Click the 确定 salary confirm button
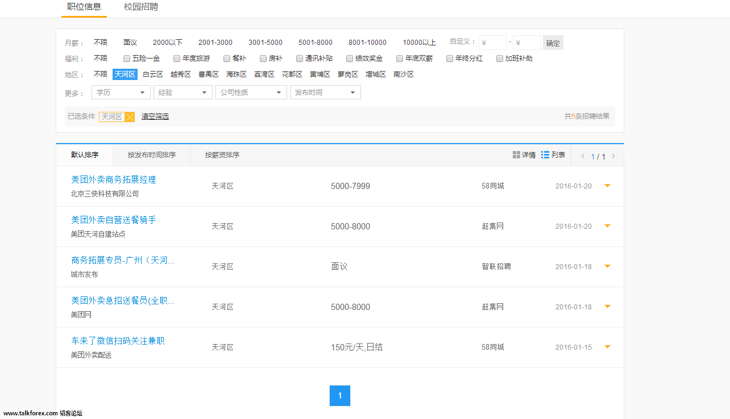This screenshot has height=419, width=730. (x=553, y=43)
